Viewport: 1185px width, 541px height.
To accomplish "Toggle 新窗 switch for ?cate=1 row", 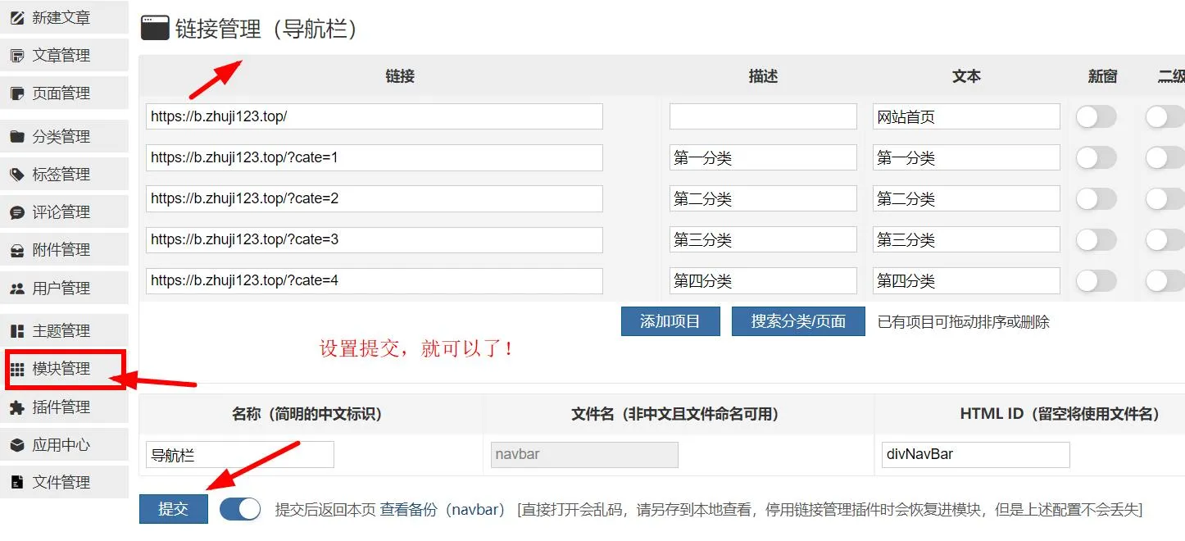I will pyautogui.click(x=1096, y=158).
